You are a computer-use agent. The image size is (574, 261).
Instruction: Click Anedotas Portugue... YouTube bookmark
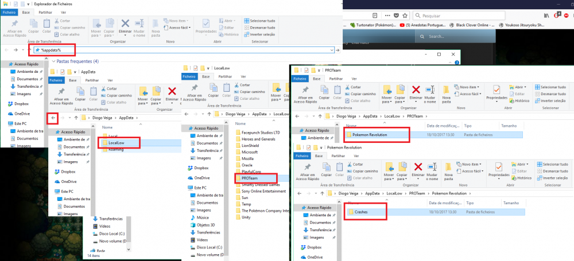coord(423,25)
